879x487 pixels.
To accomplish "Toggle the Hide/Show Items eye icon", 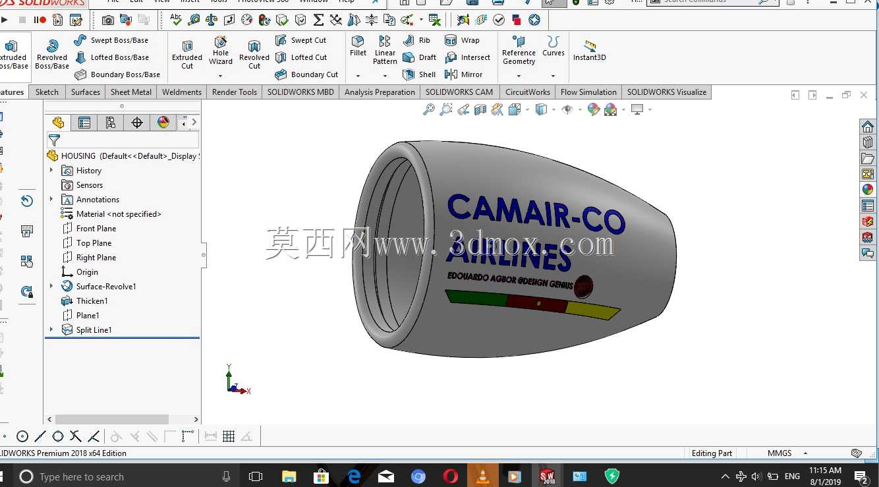I will (567, 109).
